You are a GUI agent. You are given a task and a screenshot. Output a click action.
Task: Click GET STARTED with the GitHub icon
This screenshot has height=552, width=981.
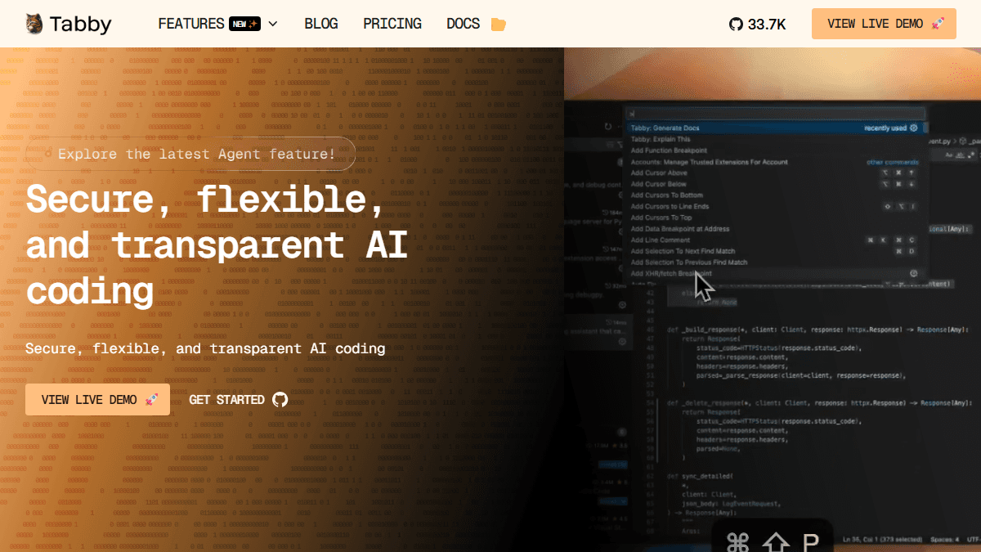coord(239,399)
